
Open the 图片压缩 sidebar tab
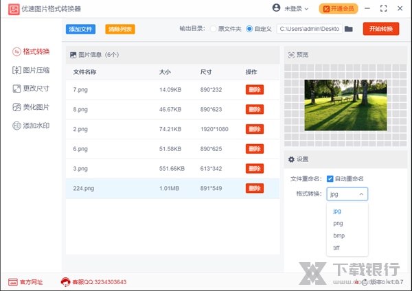(x=31, y=70)
